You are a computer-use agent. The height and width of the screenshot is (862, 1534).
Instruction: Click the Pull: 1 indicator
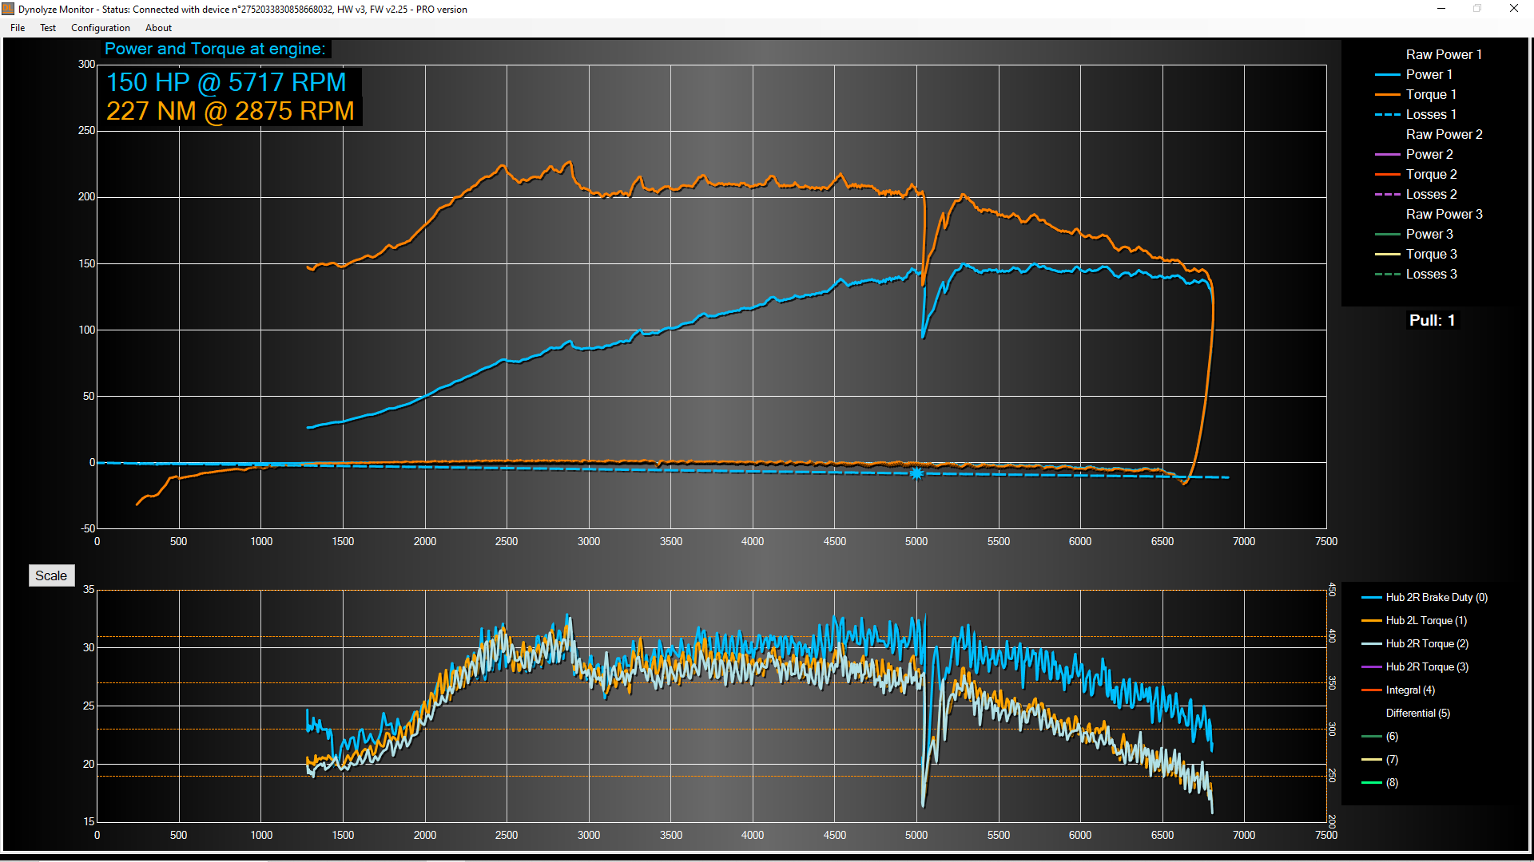[x=1433, y=319]
